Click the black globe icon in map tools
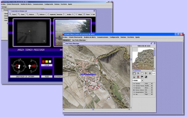Screen dimensions: 187x117 (x=146, y=77)
